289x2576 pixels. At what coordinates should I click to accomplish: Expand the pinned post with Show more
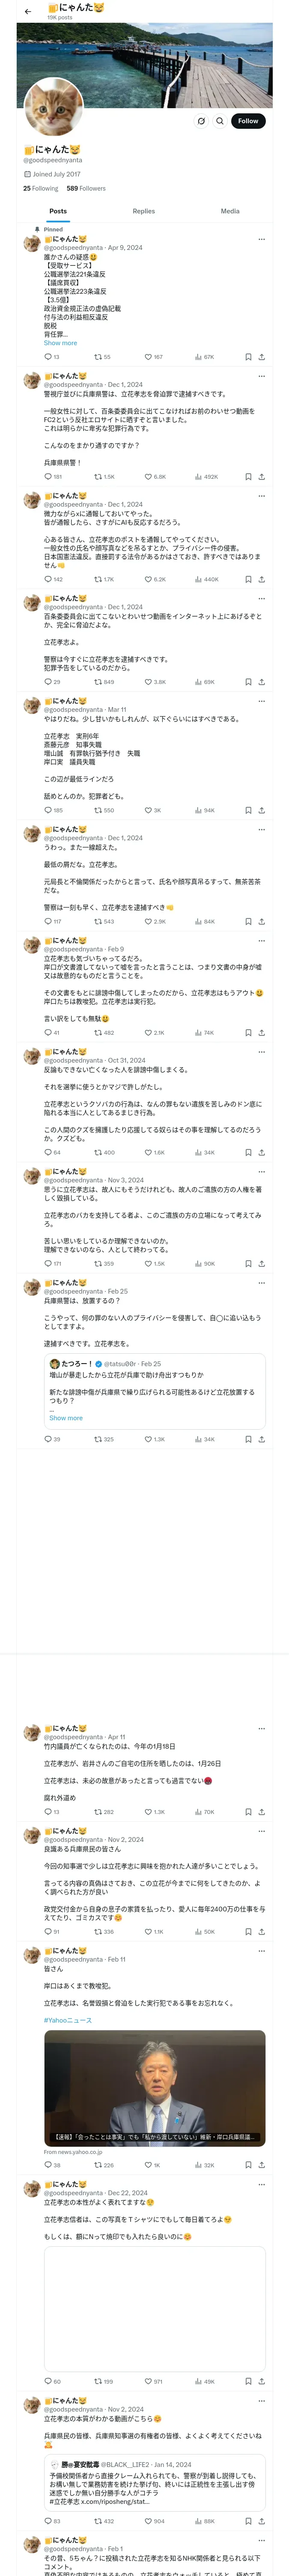pos(60,343)
